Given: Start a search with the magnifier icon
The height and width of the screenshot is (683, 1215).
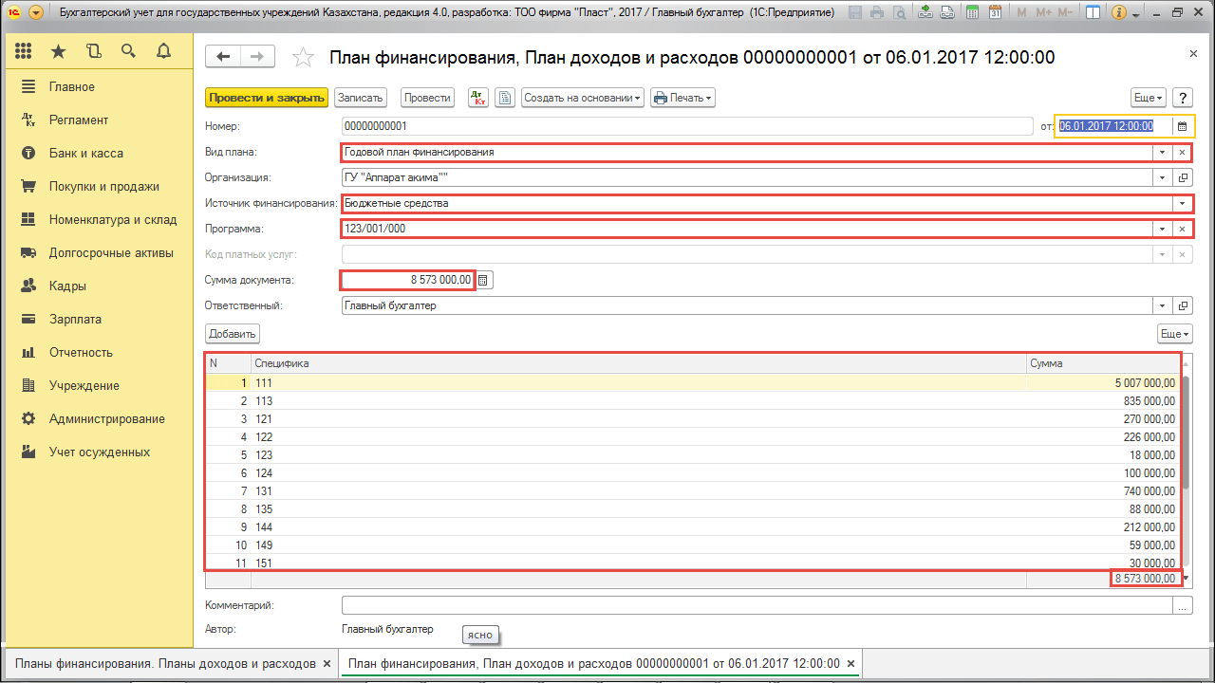Looking at the screenshot, I should [x=127, y=50].
